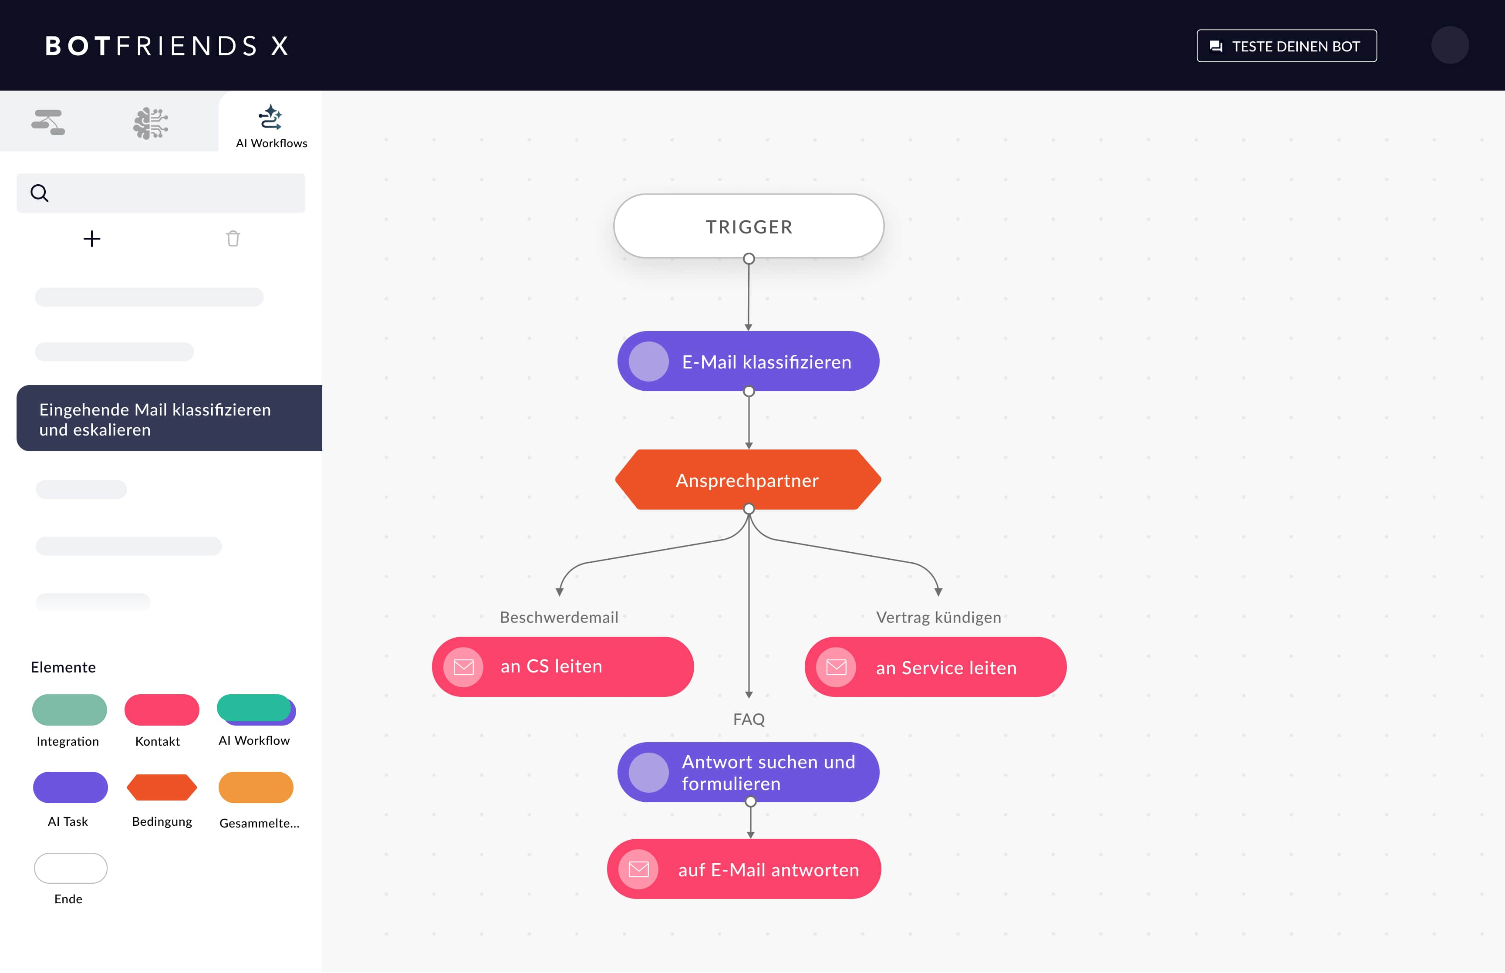Click the TESTE DEINEN BOT button
The image size is (1505, 973).
point(1286,46)
